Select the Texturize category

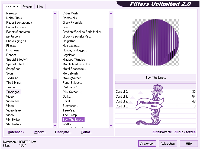coord(12,78)
